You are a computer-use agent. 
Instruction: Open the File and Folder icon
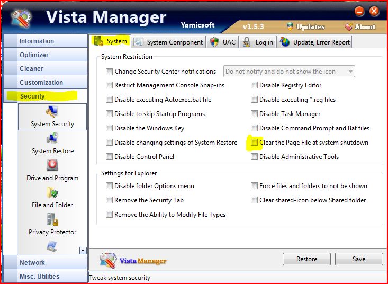[x=52, y=193]
